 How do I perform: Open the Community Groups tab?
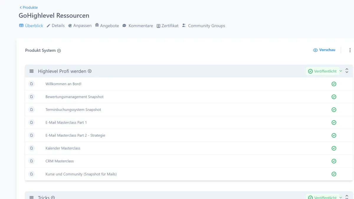tap(203, 26)
